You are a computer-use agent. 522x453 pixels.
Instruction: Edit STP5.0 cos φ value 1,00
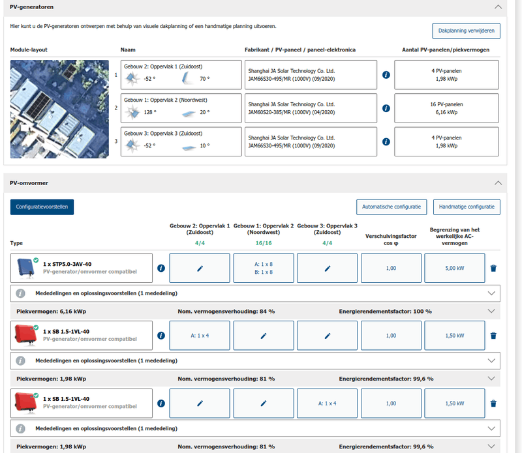(391, 268)
